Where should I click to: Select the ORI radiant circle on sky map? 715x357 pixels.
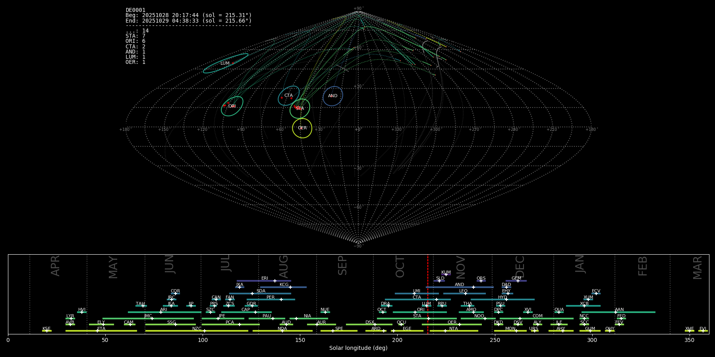[x=232, y=106]
